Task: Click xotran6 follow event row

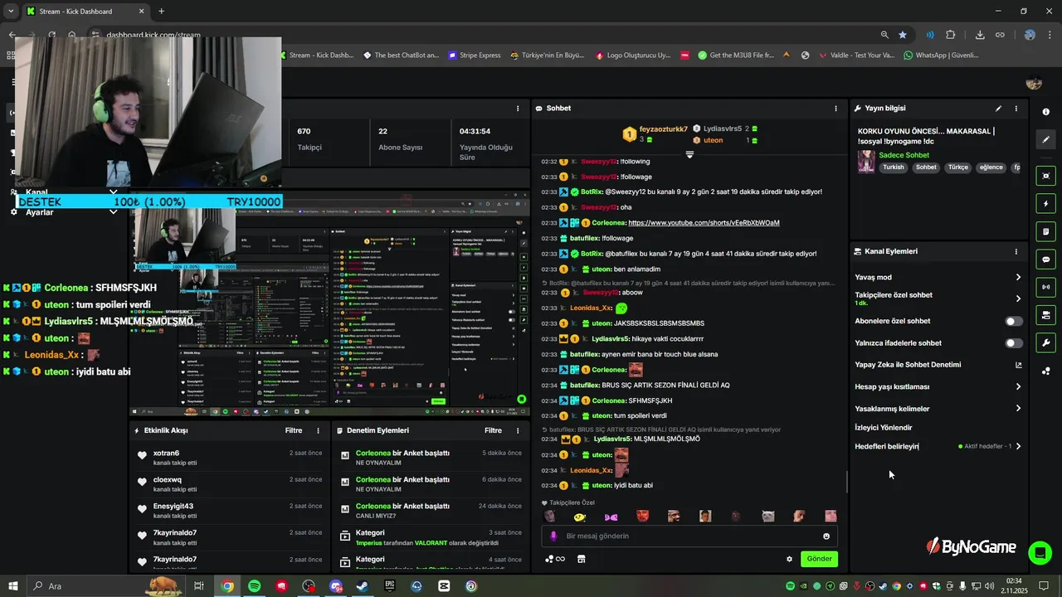Action: pyautogui.click(x=229, y=457)
